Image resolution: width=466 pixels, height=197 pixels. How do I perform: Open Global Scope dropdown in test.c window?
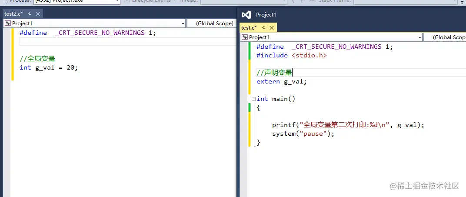pyautogui.click(x=445, y=37)
